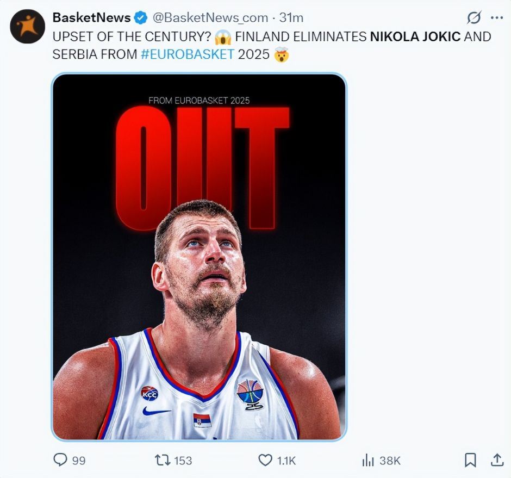Click the 99 replies count
Screen dimensions: 511x478
79,461
